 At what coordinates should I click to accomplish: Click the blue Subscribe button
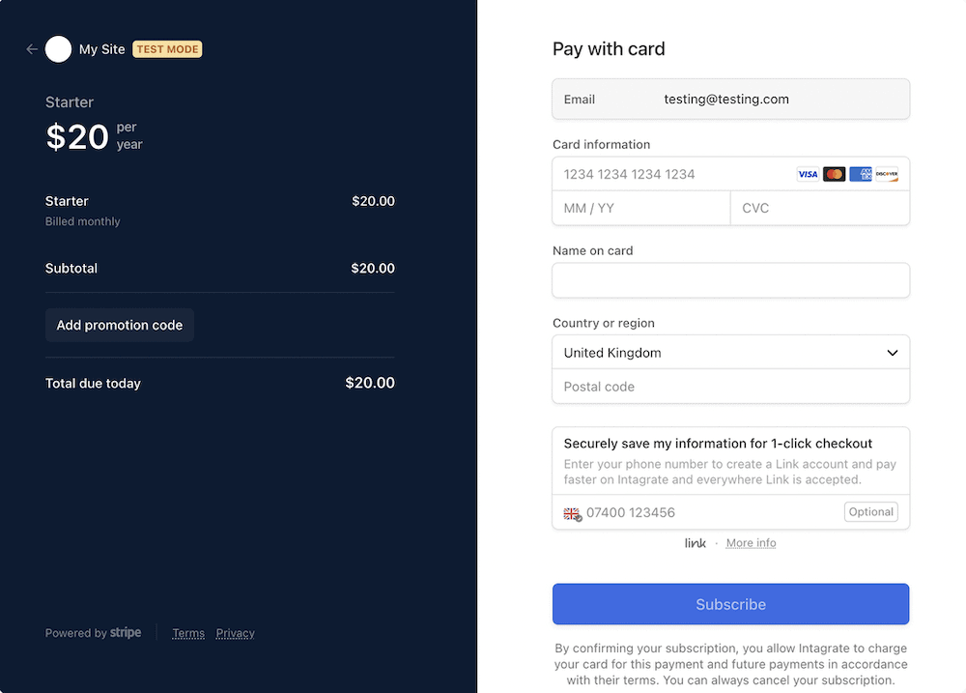point(730,604)
